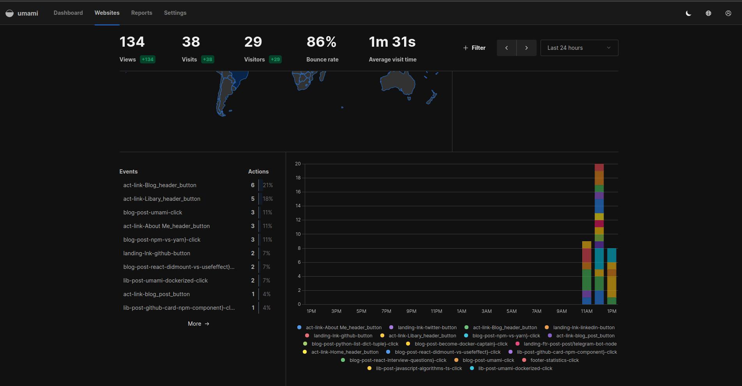Select landing-lnk-github-button event row
Viewport: 742px width, 386px height.
[198, 253]
